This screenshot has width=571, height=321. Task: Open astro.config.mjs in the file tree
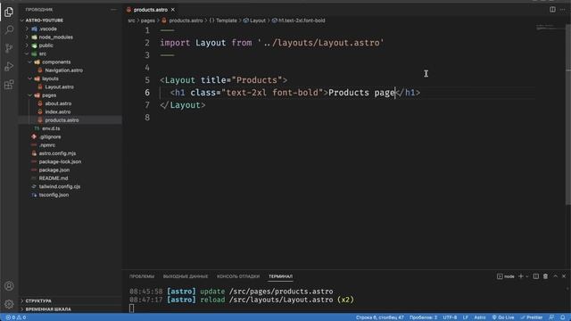tap(57, 153)
